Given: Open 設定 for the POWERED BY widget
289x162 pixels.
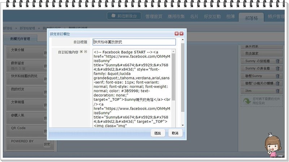Looking at the screenshot, I should coord(47,144).
